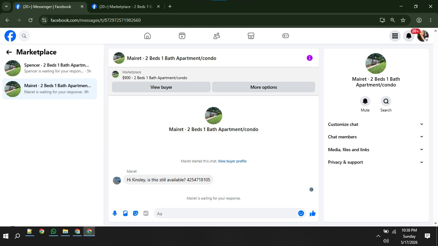Send a thumbs-up like
Image resolution: width=438 pixels, height=246 pixels.
[313, 213]
